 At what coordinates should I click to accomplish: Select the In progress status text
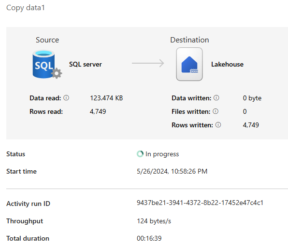tap(162, 154)
